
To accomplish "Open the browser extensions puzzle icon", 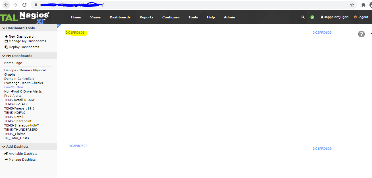I will point(363,5).
